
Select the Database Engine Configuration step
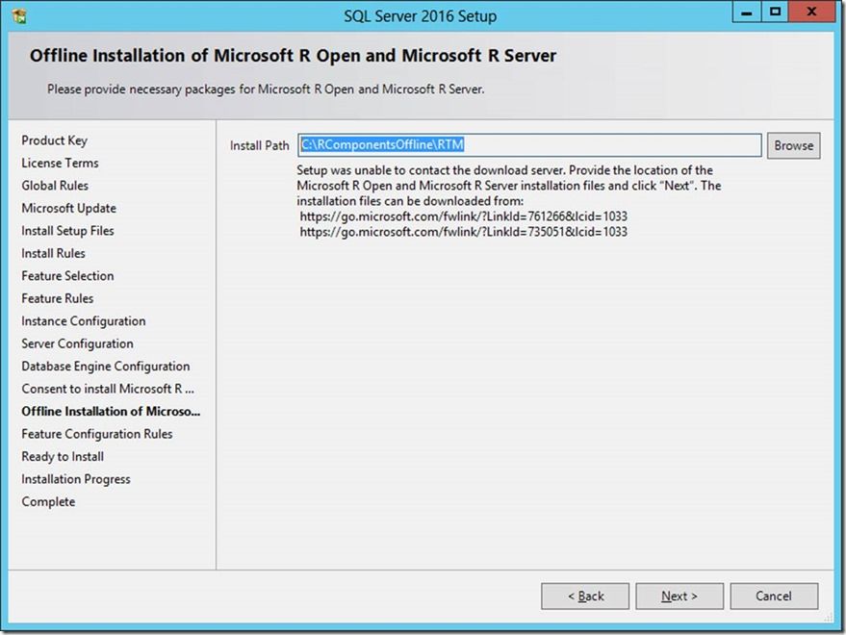(x=106, y=367)
